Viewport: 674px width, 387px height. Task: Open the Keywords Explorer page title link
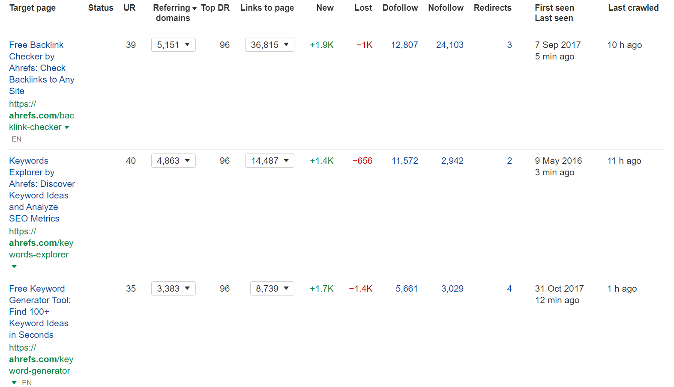(x=42, y=189)
